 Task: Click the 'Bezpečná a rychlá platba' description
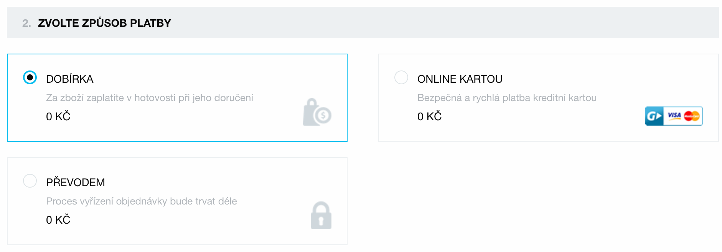(x=507, y=98)
